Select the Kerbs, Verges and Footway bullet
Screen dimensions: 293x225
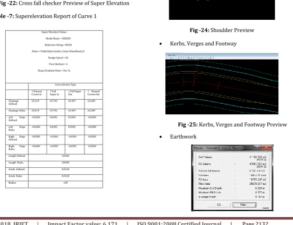[203, 44]
